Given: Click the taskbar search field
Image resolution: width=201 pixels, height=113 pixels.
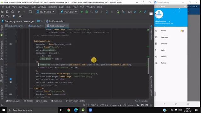Looking at the screenshot, I should pos(32,110).
